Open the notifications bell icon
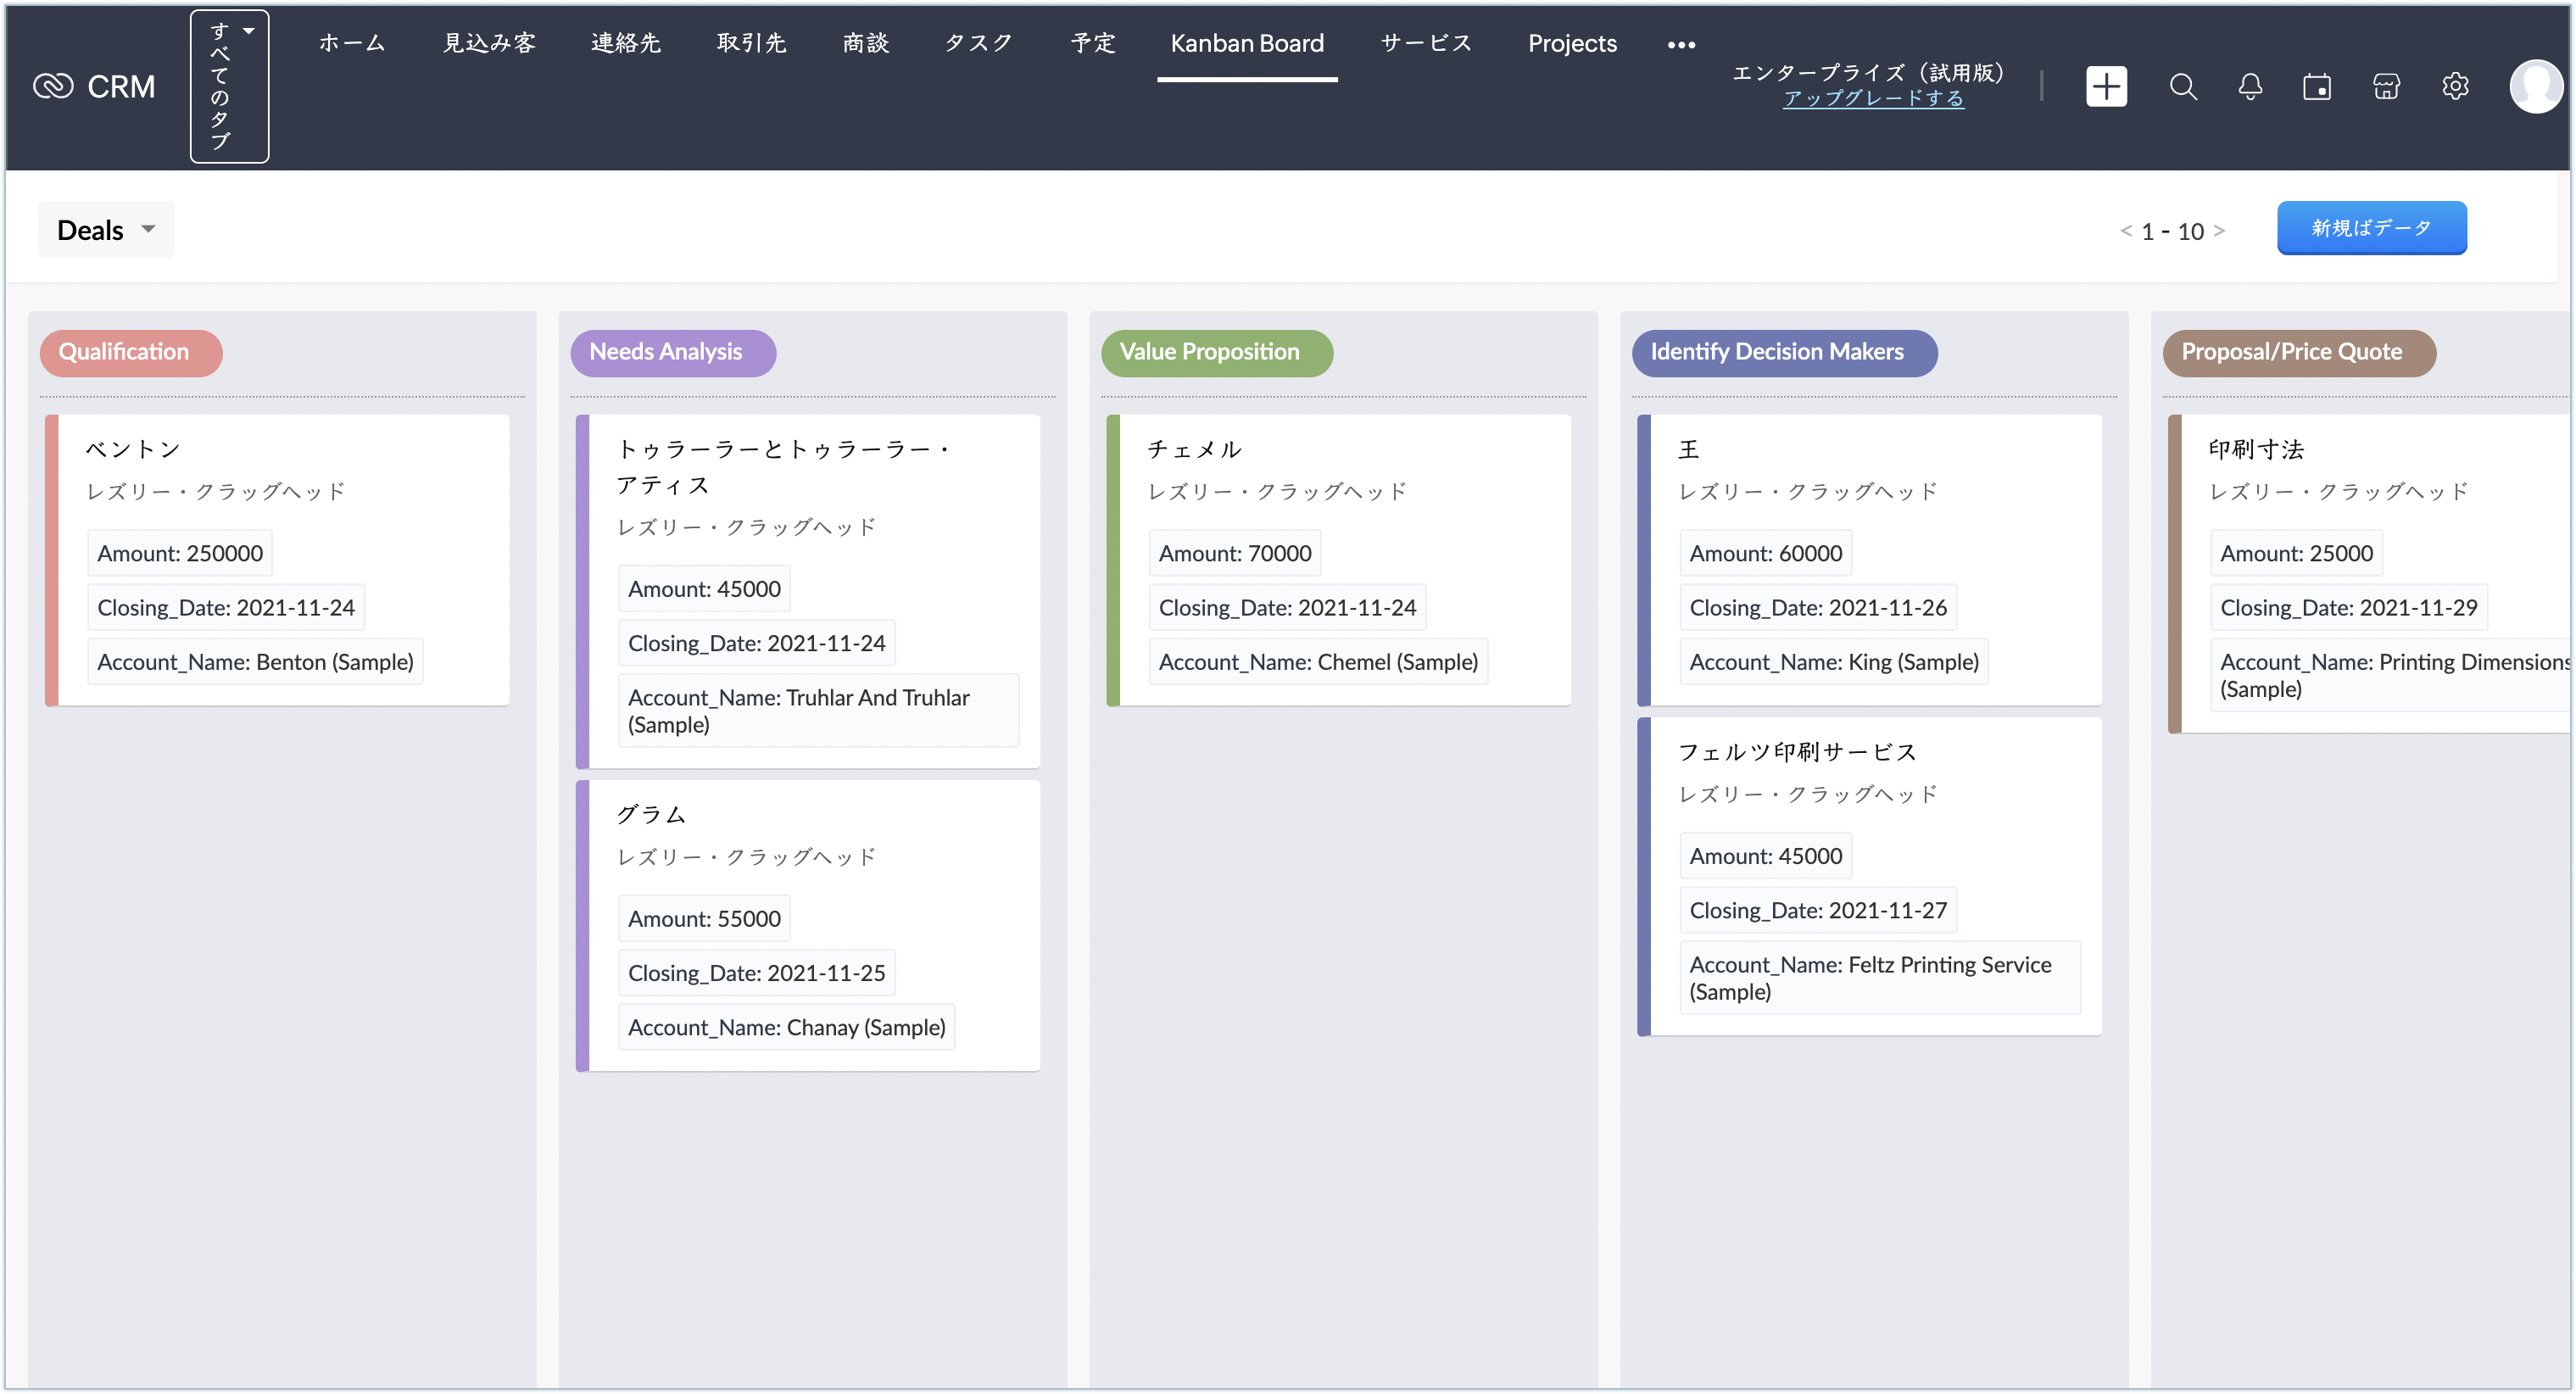This screenshot has width=2576, height=1394. [x=2249, y=87]
